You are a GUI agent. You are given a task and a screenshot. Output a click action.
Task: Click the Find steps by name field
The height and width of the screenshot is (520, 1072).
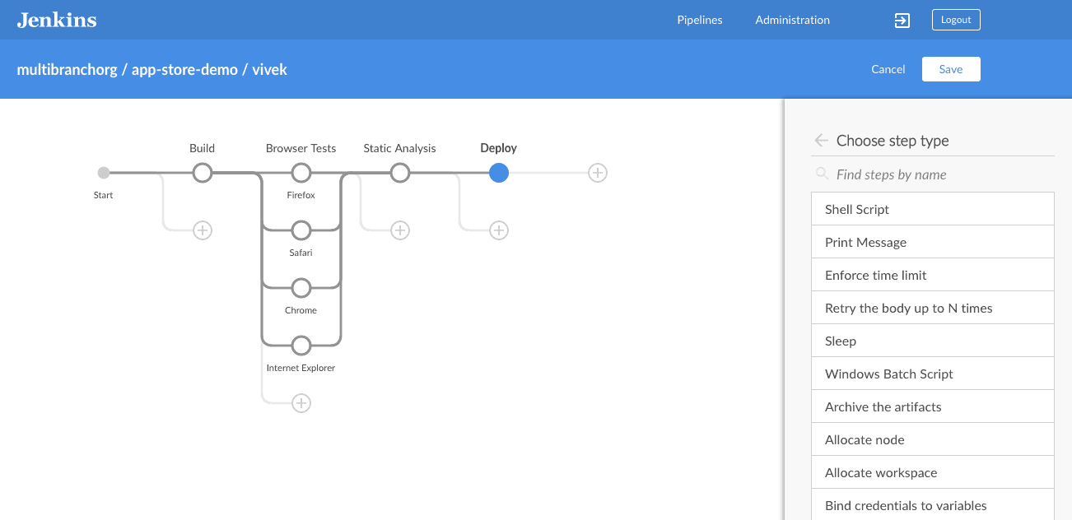[906, 174]
